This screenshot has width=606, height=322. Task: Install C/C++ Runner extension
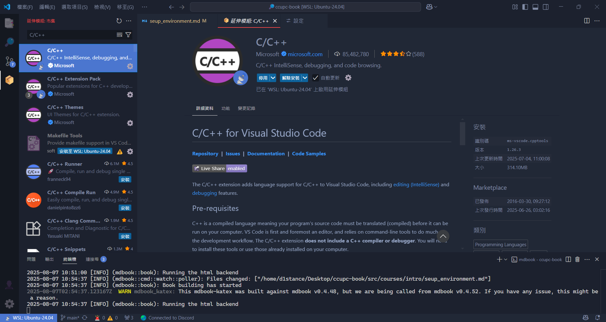click(125, 180)
